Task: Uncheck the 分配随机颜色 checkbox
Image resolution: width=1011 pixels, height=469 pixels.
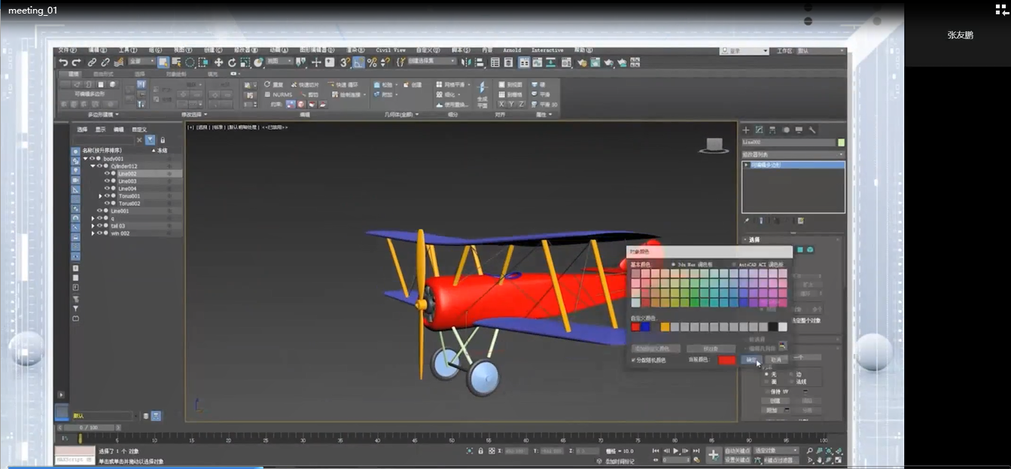Action: click(633, 361)
